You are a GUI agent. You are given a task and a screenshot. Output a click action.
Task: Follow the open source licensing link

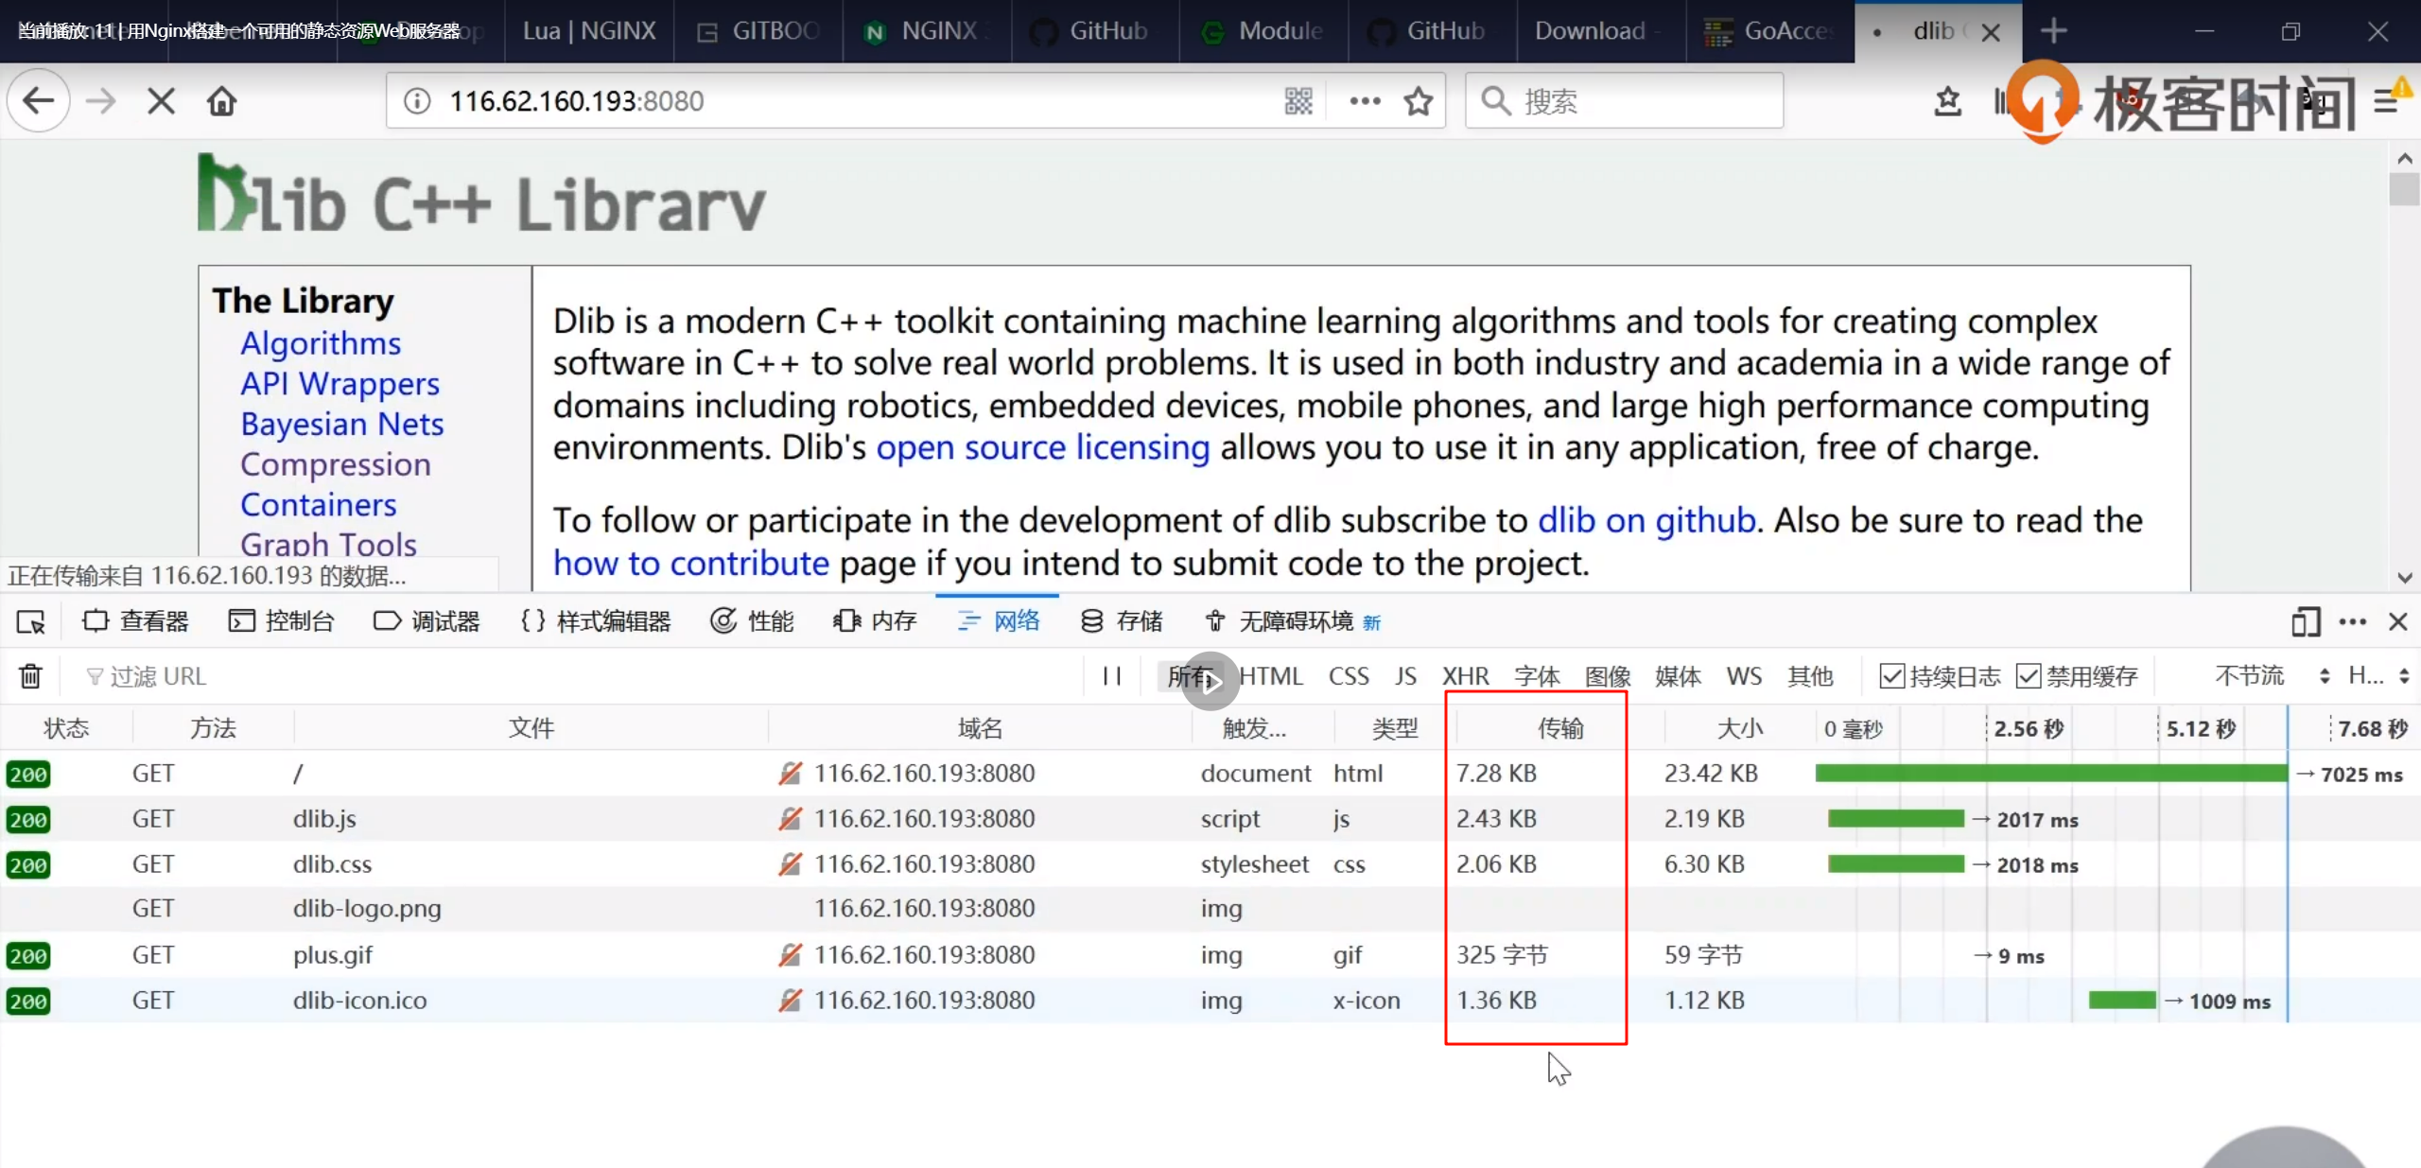pyautogui.click(x=1042, y=447)
